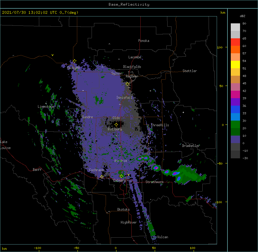
Task: Click the blue 33-36 dBZ legend swatch
Action: 235,109
